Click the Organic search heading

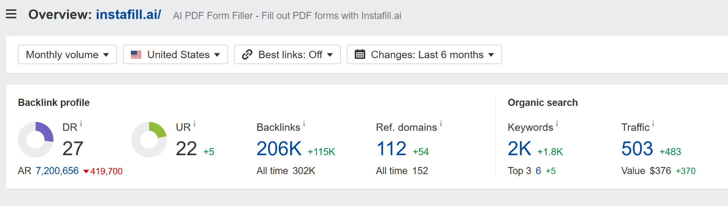(x=543, y=103)
